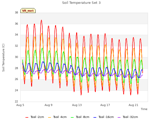Click the 28 y-axis tick label
Screen dimensions: 163x122
16,68
